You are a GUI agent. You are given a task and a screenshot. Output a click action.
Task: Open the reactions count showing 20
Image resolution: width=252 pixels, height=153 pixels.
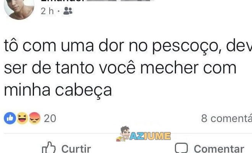(x=50, y=119)
